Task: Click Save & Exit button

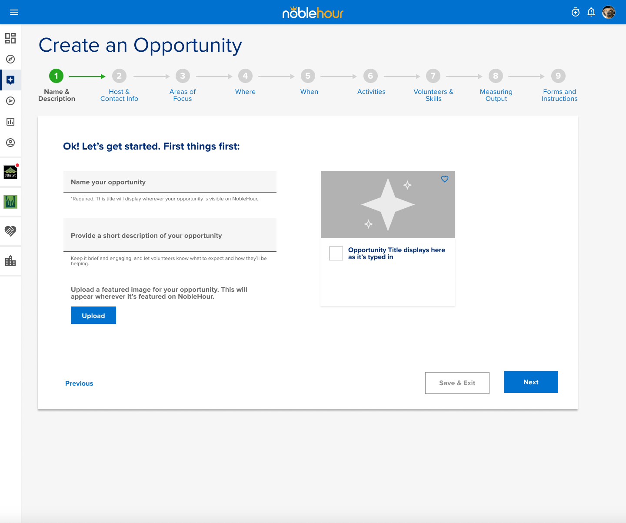Action: pyautogui.click(x=457, y=383)
